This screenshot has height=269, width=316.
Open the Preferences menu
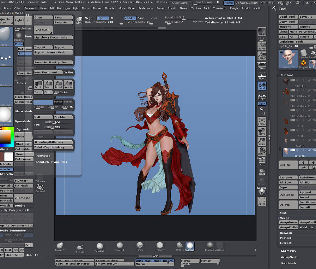tap(146, 8)
